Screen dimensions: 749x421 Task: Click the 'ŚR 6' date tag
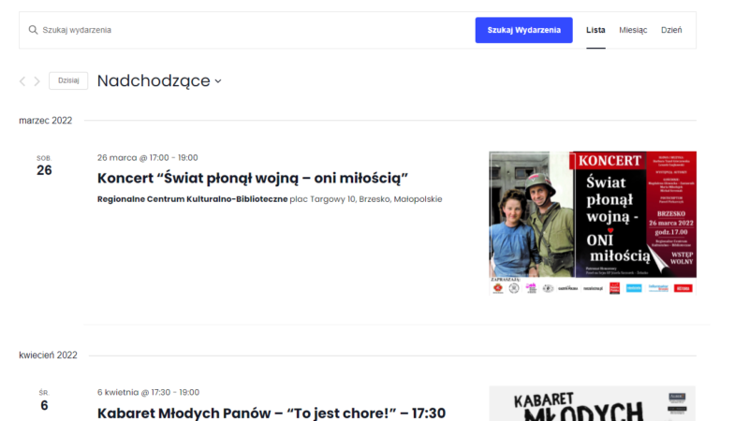pos(44,400)
